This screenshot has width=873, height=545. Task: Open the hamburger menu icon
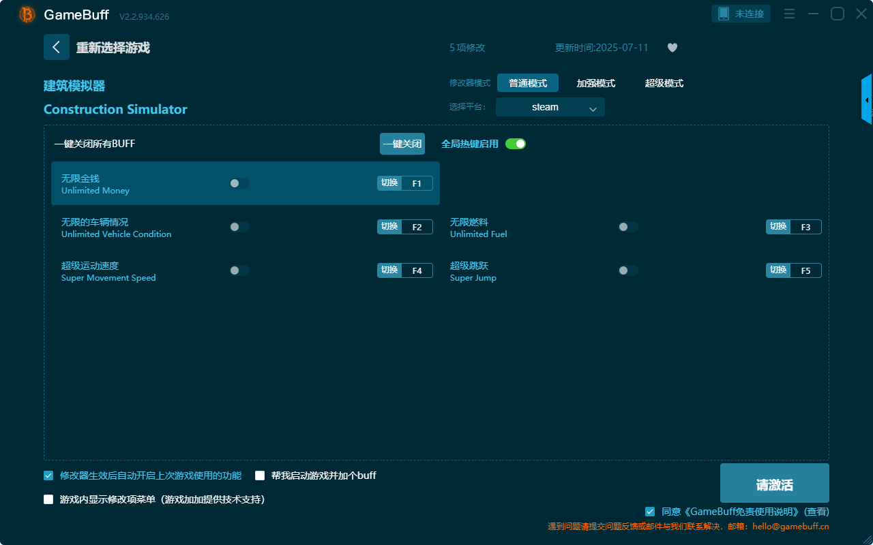[x=789, y=14]
